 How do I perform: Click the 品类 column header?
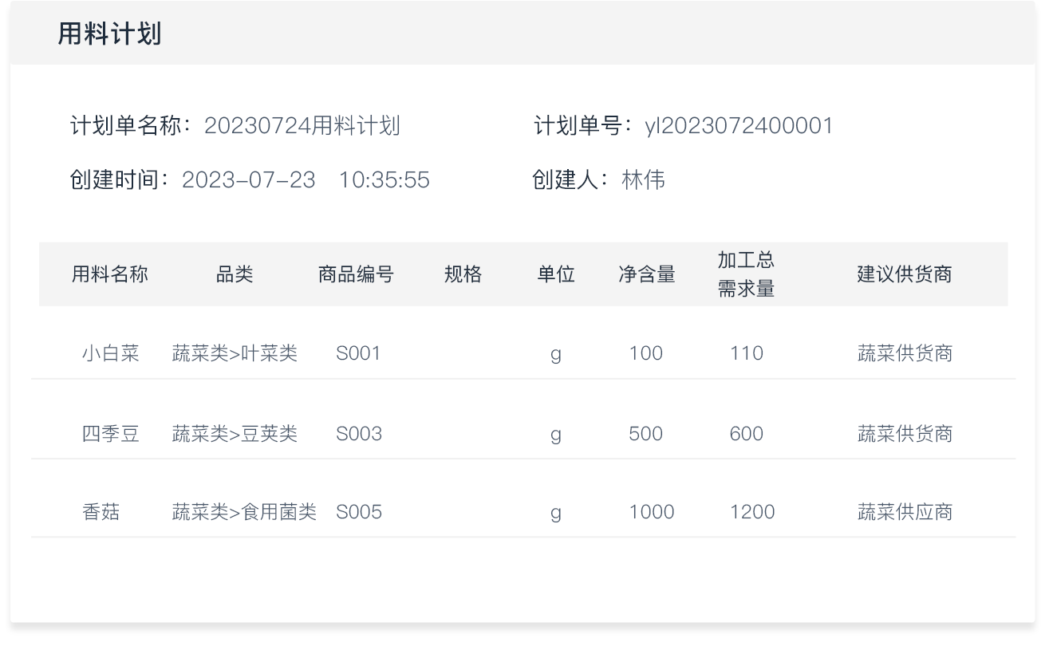(x=235, y=275)
